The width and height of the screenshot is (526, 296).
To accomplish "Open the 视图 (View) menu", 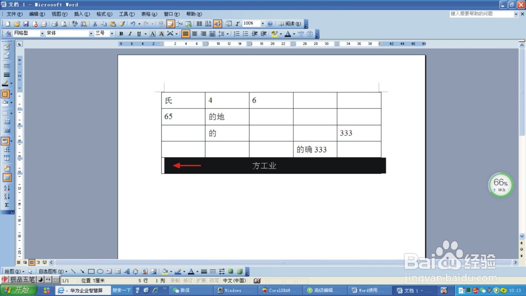I will click(x=59, y=14).
